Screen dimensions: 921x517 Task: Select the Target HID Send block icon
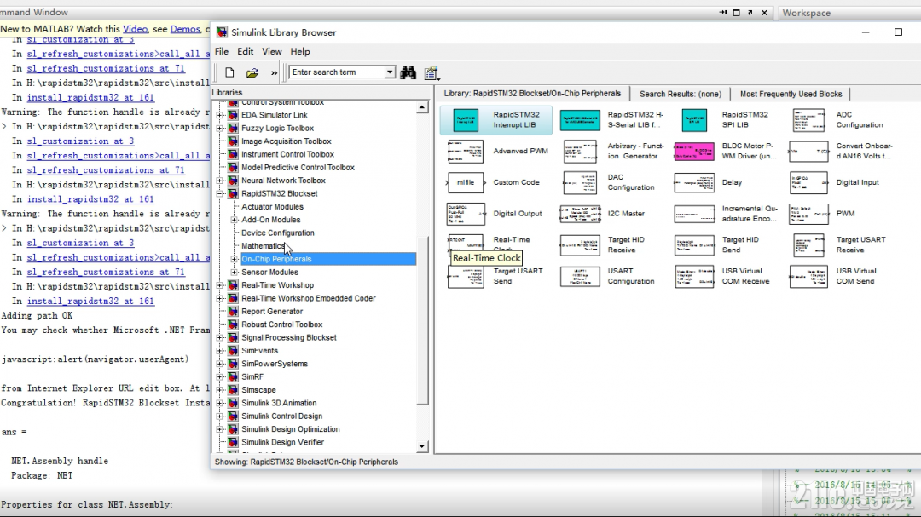click(694, 245)
